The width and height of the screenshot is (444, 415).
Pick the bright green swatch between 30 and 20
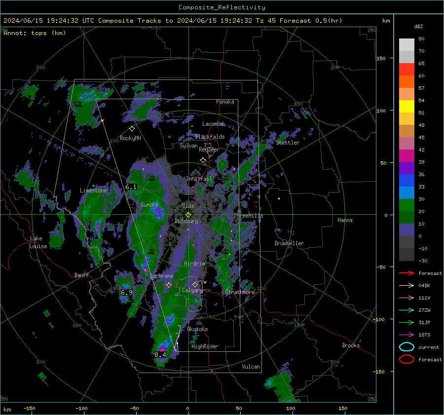(407, 205)
